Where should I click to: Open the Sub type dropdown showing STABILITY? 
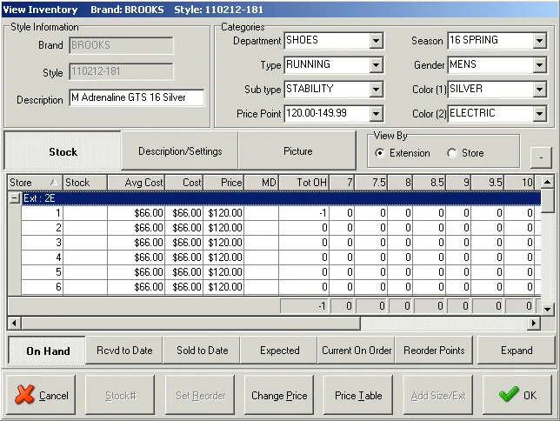pos(376,90)
